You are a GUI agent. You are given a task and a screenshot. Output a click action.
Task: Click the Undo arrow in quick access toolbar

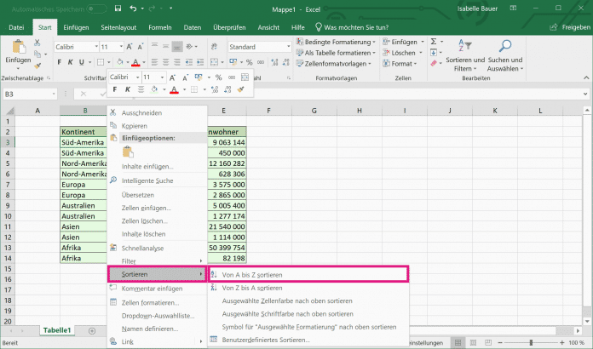133,9
